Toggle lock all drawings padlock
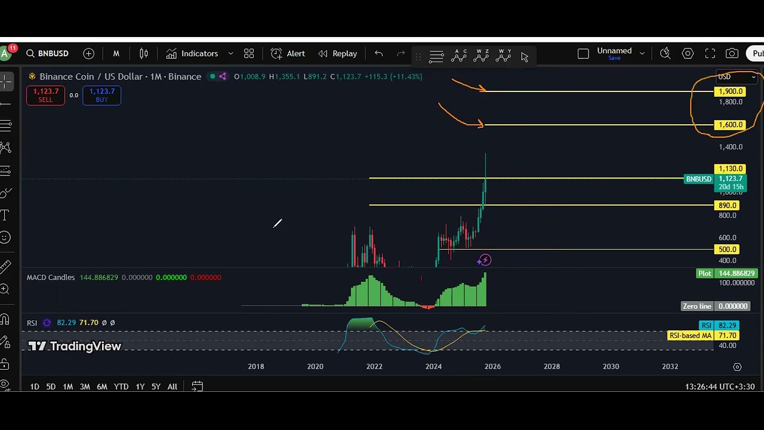 point(5,364)
